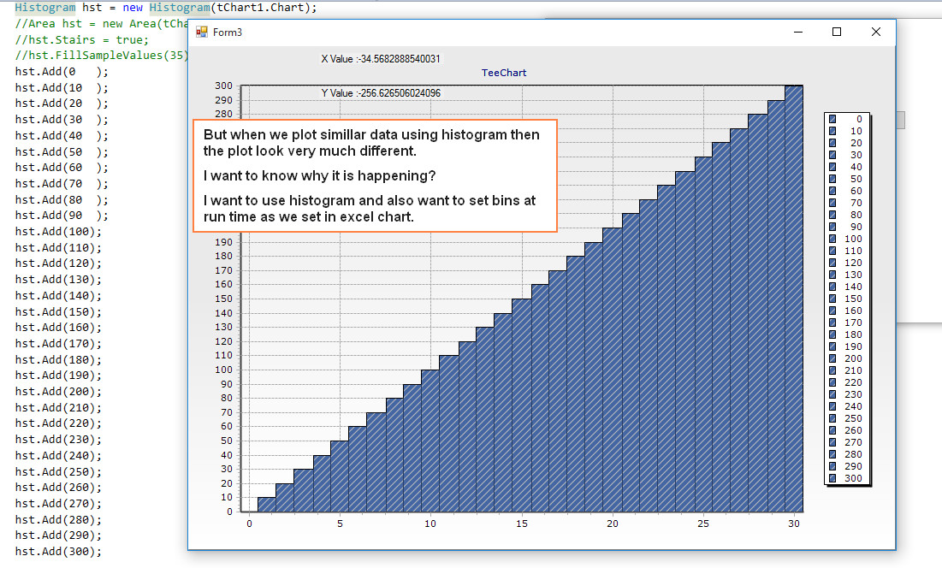
Task: Close the Form3 window
Action: 876,32
